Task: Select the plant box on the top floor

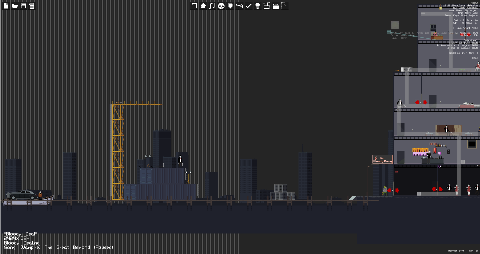Action: coord(437,37)
